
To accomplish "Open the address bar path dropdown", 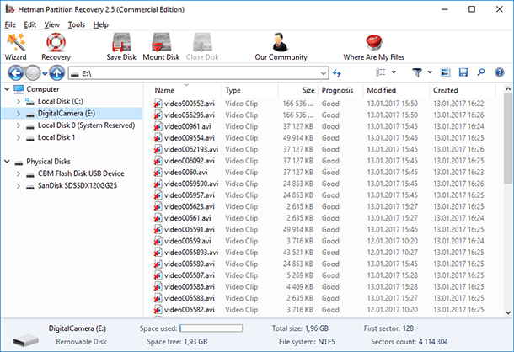I will pyautogui.click(x=324, y=73).
